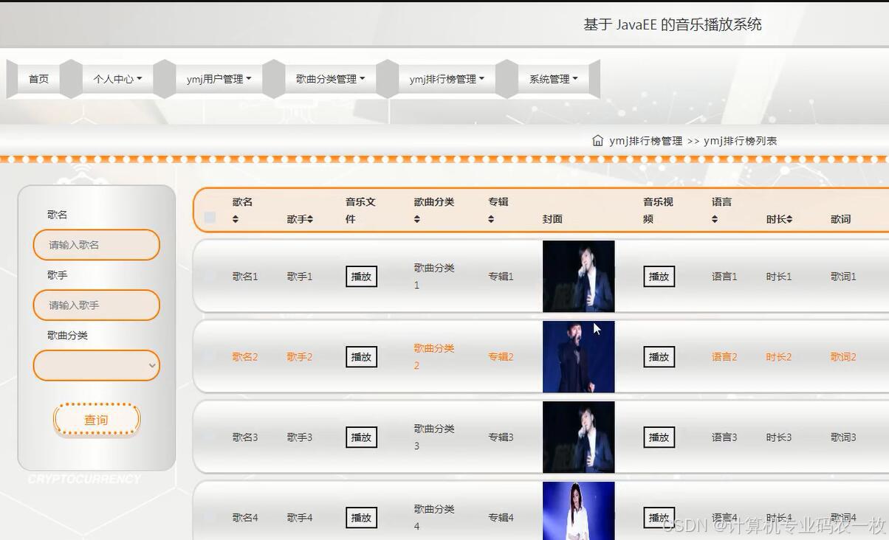Click the 基于 JavaEE 的音乐播放系统 title
Viewport: 889px width, 540px height.
click(x=673, y=24)
